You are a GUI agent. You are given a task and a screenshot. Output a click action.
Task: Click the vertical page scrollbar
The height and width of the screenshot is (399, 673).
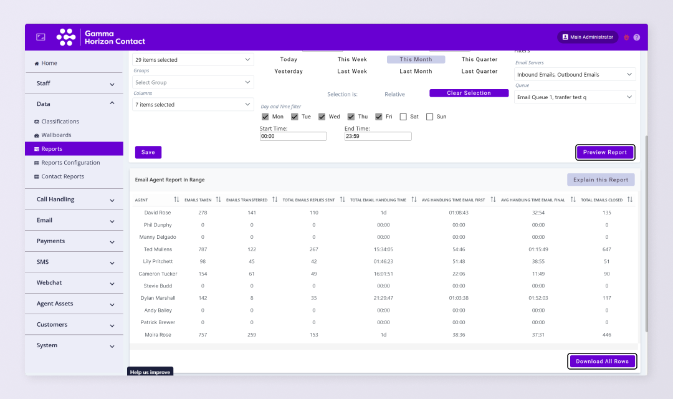(x=646, y=231)
